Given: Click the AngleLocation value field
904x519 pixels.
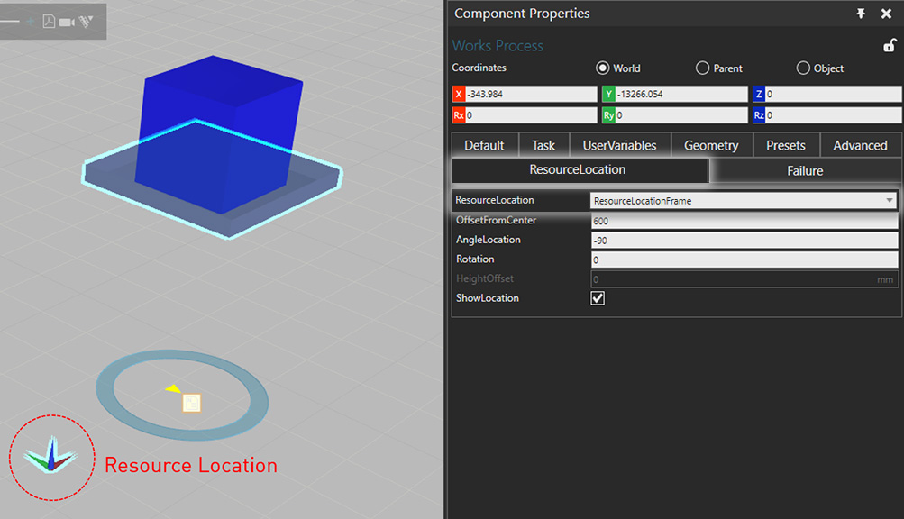Looking at the screenshot, I should point(744,241).
